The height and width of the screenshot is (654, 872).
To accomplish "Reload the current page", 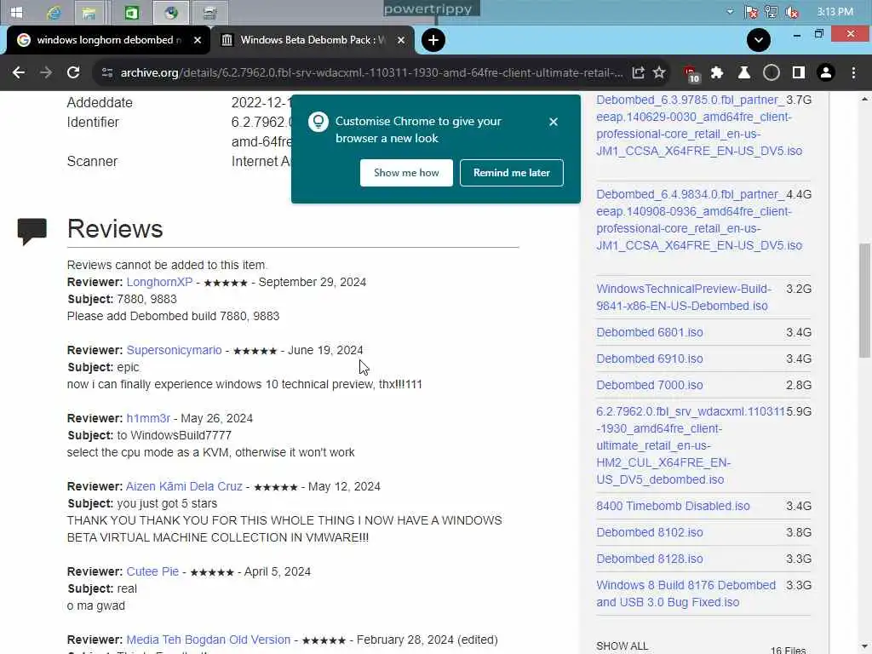I will 73,73.
